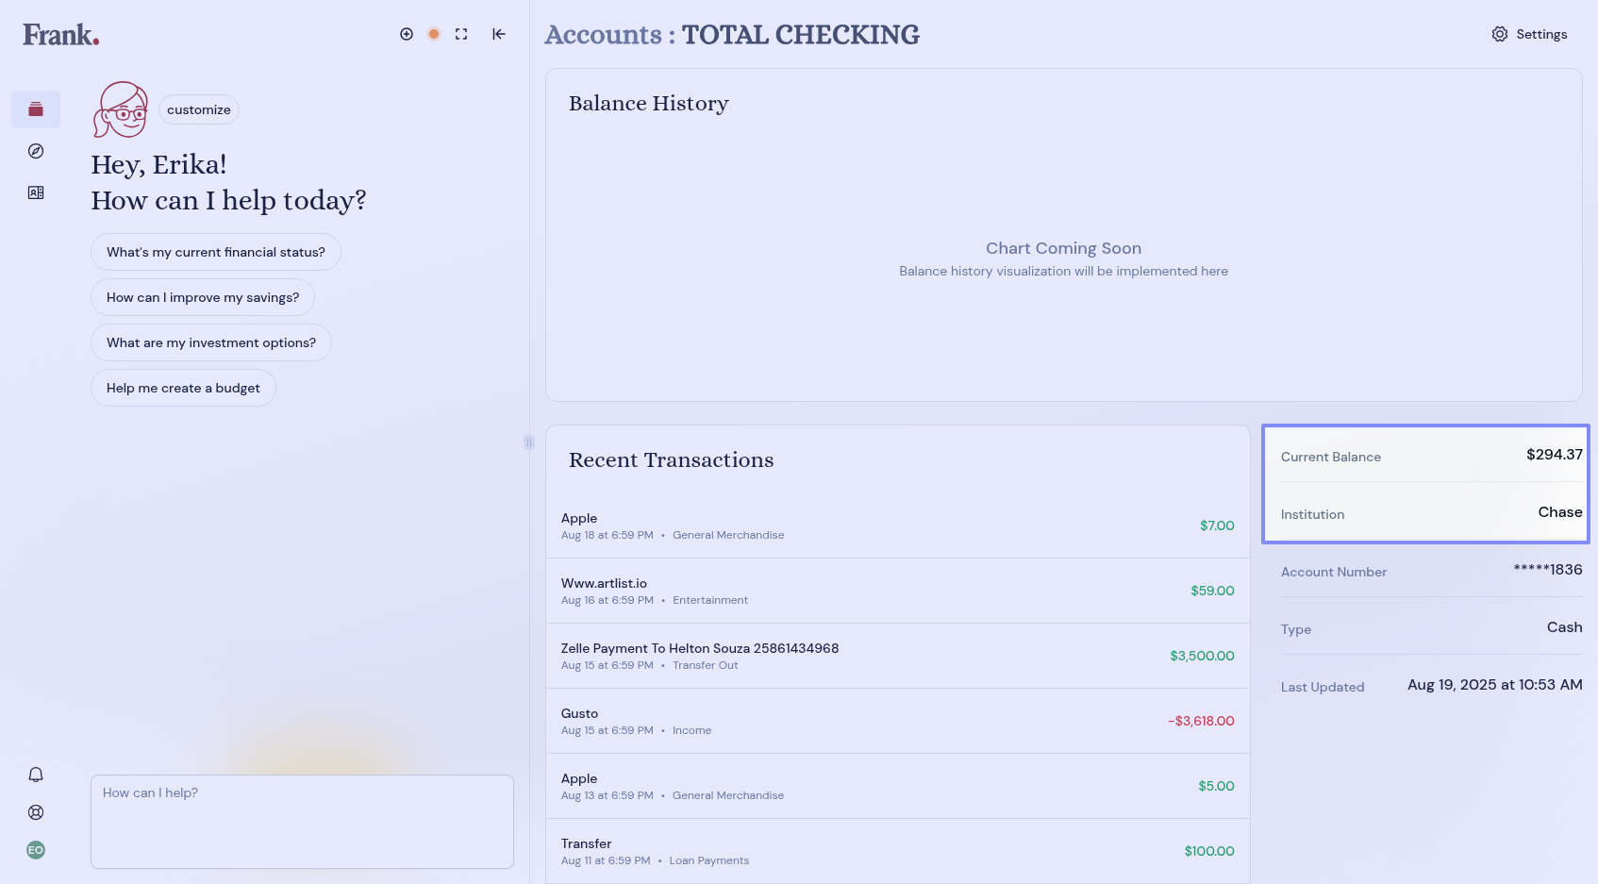Open notifications bell icon
Viewport: 1598px width, 884px height.
tap(36, 775)
